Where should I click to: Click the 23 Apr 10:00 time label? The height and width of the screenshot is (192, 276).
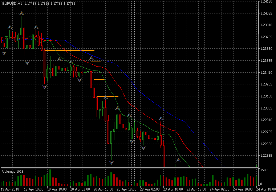(x=173, y=189)
